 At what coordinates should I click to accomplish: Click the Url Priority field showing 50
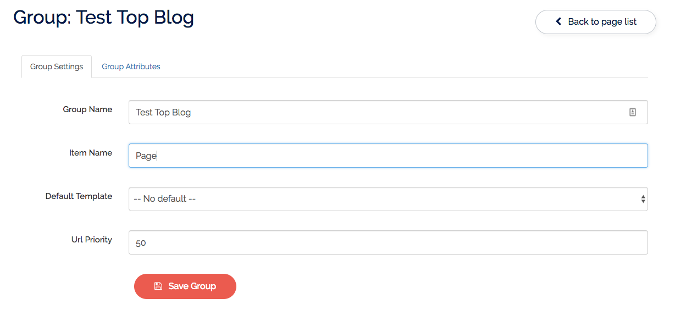388,242
